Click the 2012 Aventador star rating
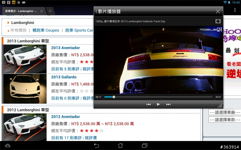 [92, 131]
